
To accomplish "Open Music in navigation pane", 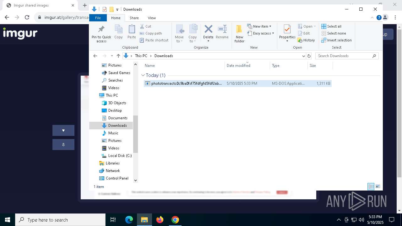I will click(110, 133).
